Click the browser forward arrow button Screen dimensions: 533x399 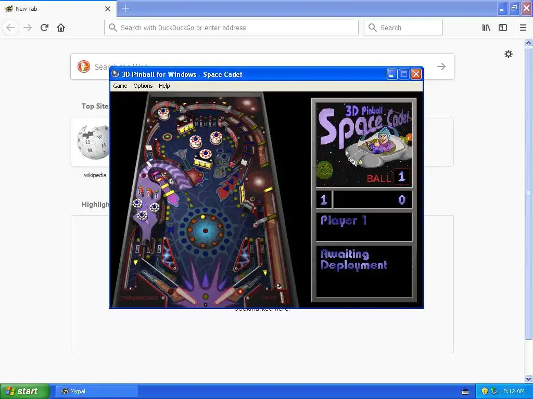coord(28,28)
